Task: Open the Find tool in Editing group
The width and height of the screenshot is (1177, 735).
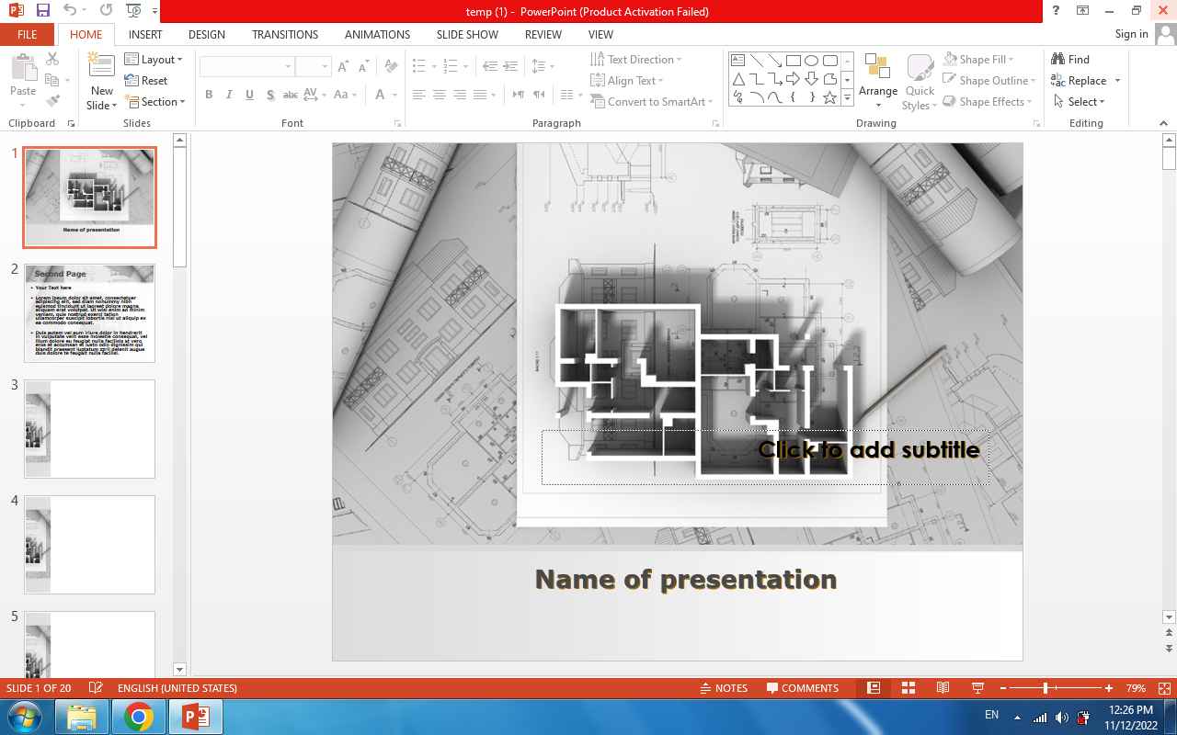Action: pyautogui.click(x=1070, y=59)
